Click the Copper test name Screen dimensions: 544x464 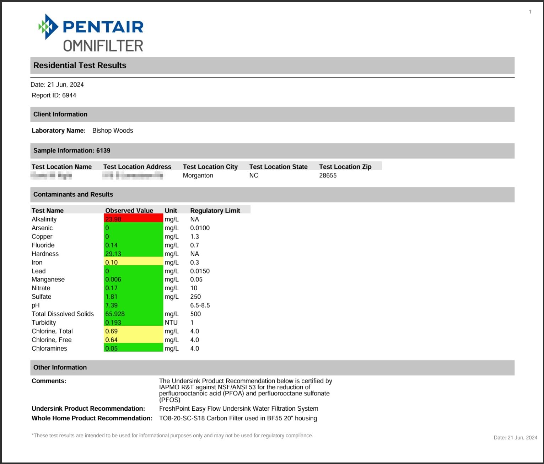(42, 236)
